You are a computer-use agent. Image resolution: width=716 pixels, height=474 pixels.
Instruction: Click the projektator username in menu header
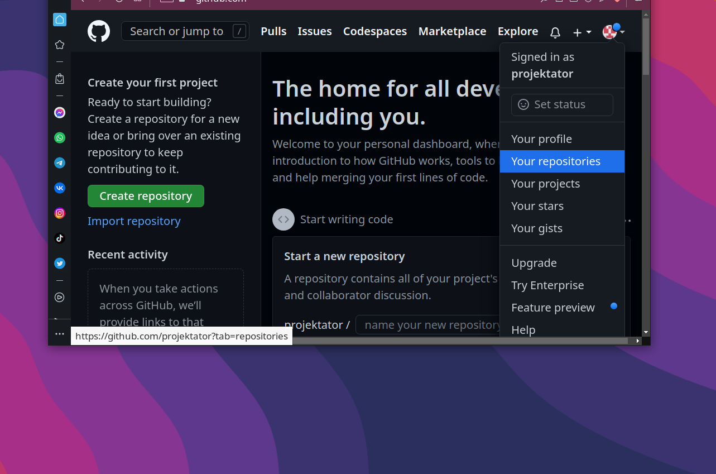tap(542, 74)
